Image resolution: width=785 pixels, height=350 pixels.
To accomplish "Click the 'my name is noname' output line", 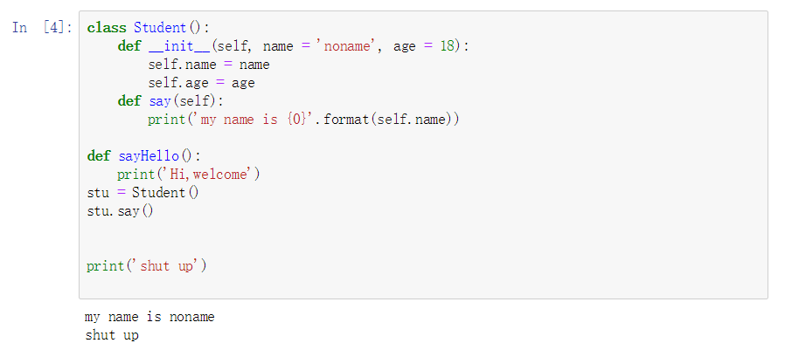I will [x=149, y=317].
